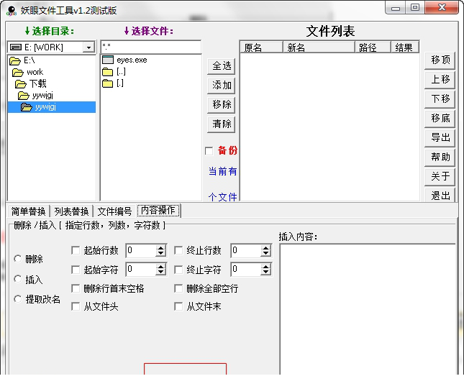This screenshot has width=464, height=389.
Task: Decrease the 起始字符 spinner value
Action: [160, 273]
